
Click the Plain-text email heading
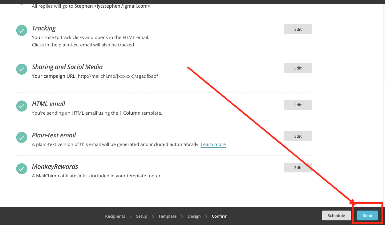click(x=54, y=135)
